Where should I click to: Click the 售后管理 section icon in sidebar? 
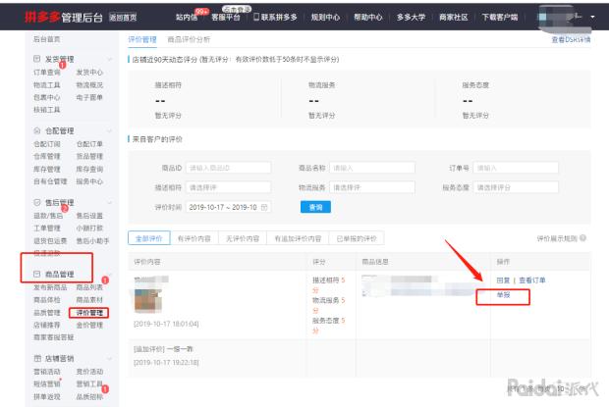point(26,203)
